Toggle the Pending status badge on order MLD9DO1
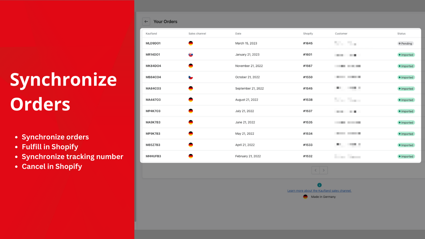 pyautogui.click(x=405, y=43)
